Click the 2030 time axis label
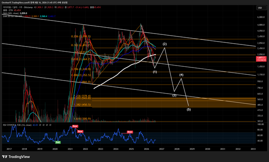The image size is (269, 162). point(207,149)
